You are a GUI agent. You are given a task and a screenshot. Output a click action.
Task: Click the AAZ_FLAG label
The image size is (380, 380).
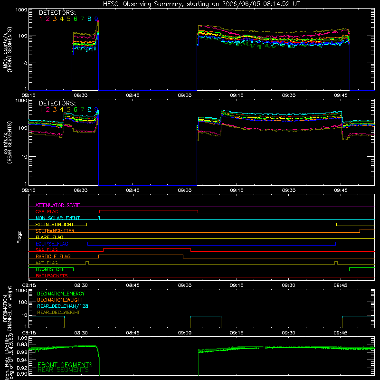click(47, 263)
